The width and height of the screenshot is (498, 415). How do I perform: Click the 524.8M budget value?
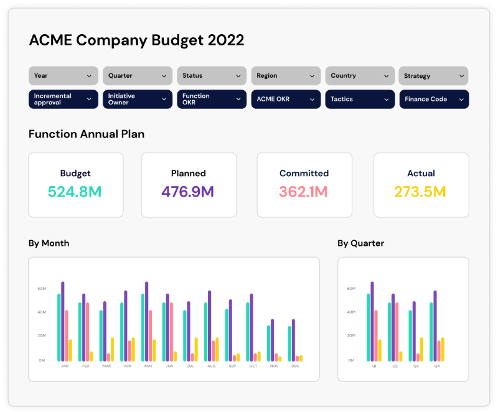(x=75, y=192)
